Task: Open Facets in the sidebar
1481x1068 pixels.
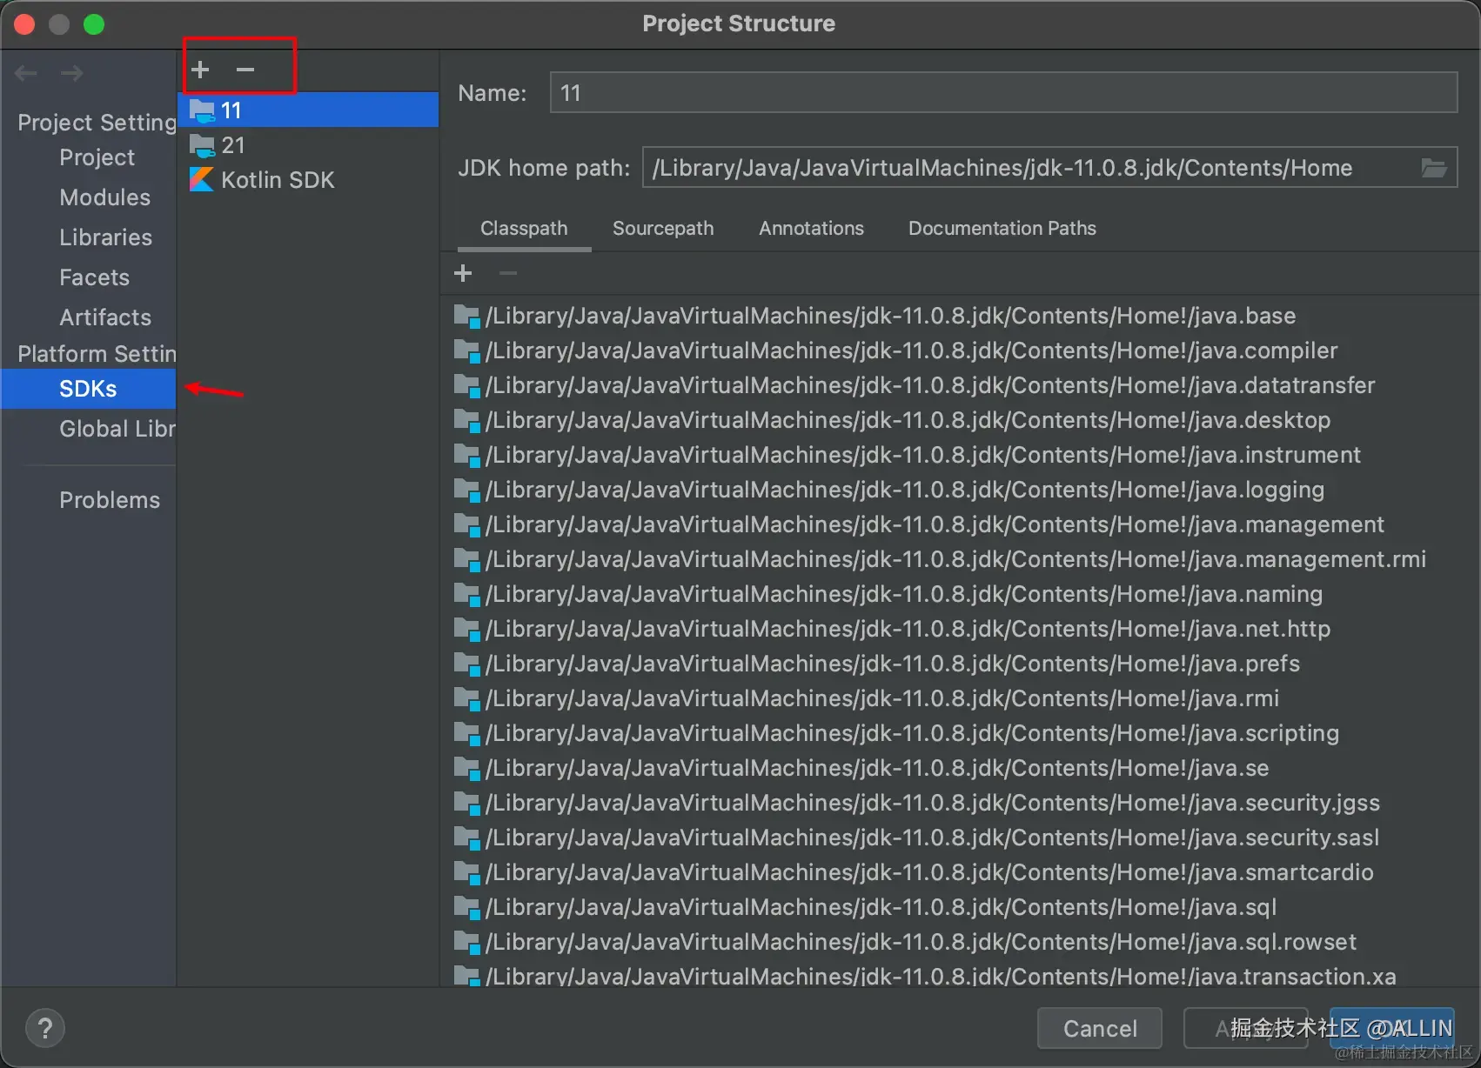Action: click(94, 277)
